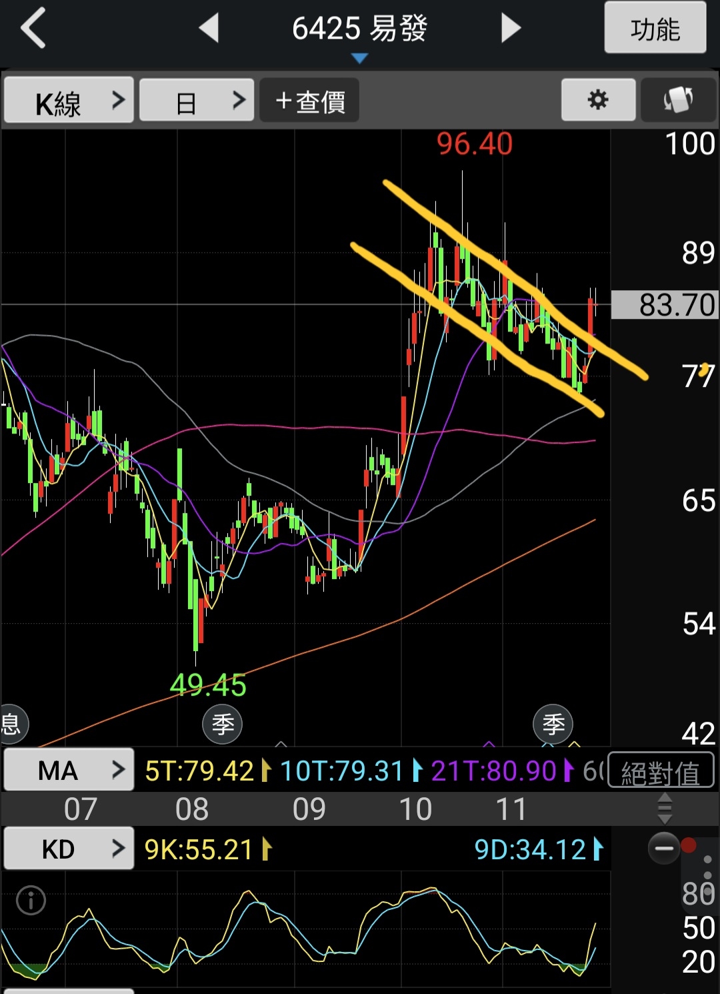Viewport: 720px width, 994px height.
Task: Open the KD indicator selector
Action: [69, 849]
